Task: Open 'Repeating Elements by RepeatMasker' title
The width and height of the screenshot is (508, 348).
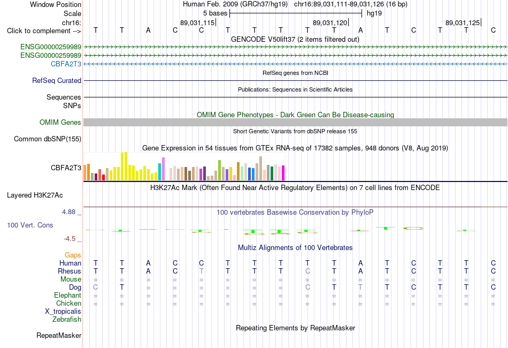Action: pos(295,328)
